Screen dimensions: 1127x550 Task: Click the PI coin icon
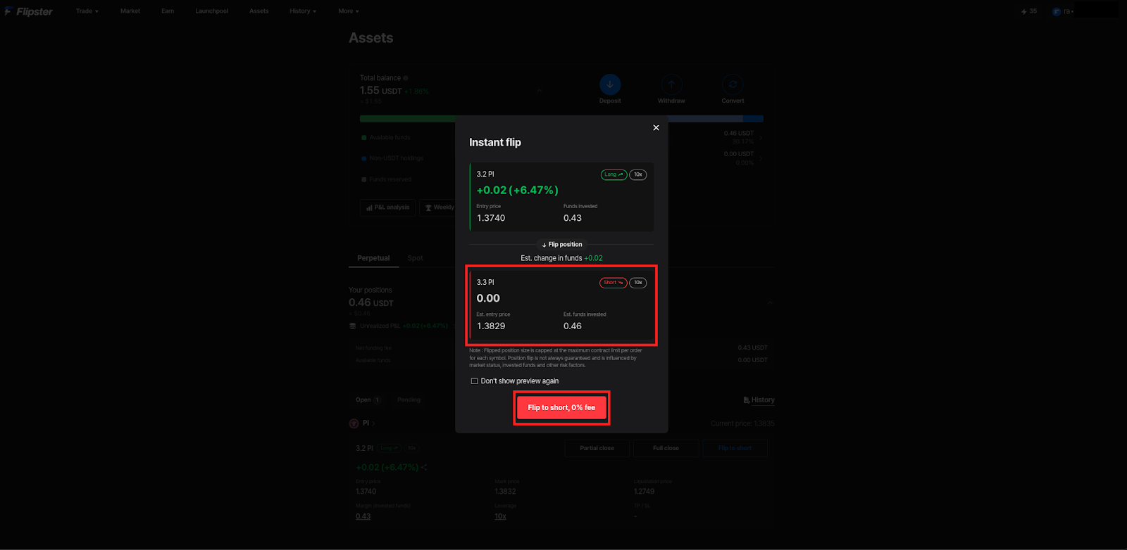click(x=354, y=423)
